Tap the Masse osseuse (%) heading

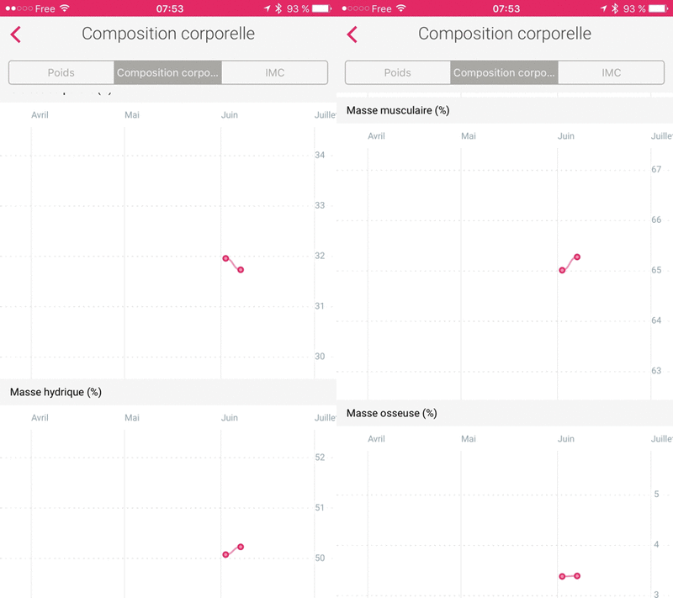pyautogui.click(x=391, y=414)
